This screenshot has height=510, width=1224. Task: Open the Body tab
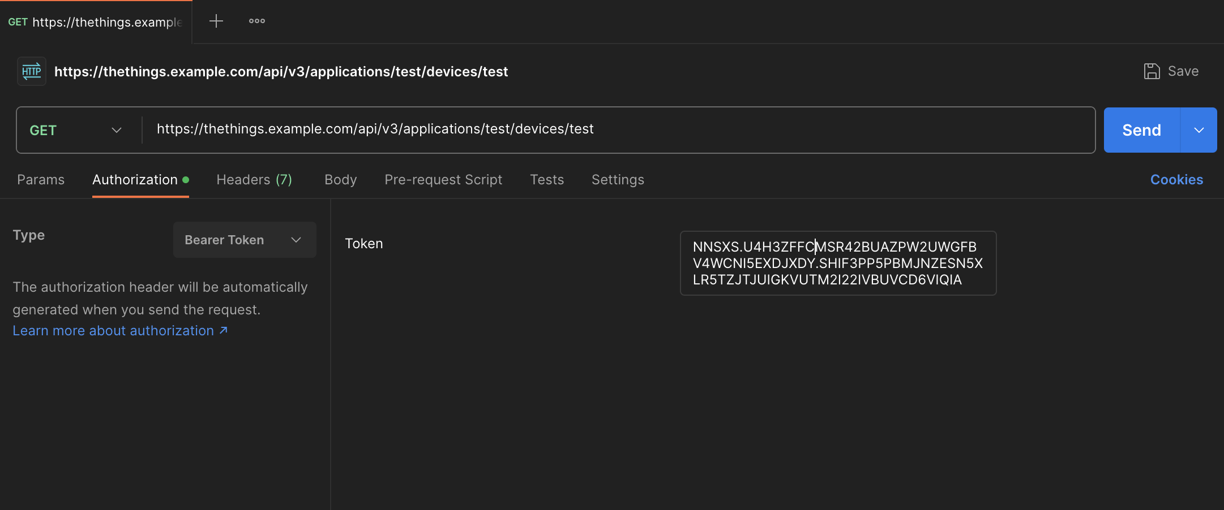340,179
